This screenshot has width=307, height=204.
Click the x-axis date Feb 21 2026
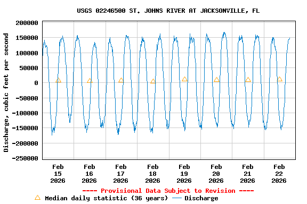[247, 174]
